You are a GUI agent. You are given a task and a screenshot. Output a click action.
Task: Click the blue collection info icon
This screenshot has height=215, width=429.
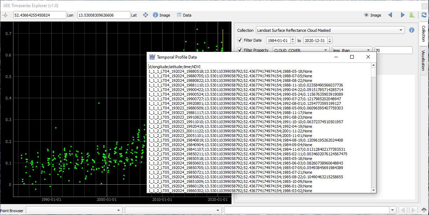[x=411, y=30]
